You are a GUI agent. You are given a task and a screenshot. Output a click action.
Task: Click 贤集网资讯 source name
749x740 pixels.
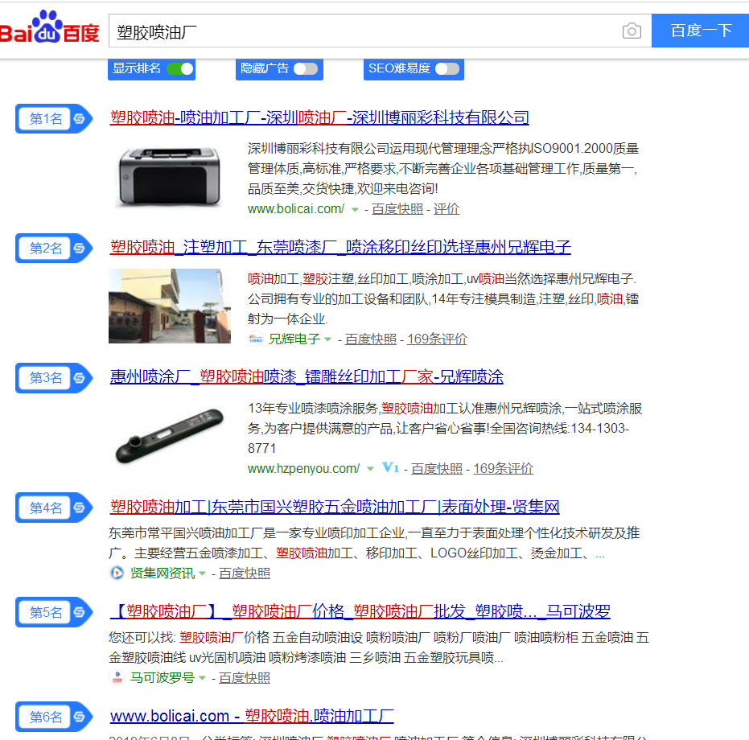coord(163,573)
